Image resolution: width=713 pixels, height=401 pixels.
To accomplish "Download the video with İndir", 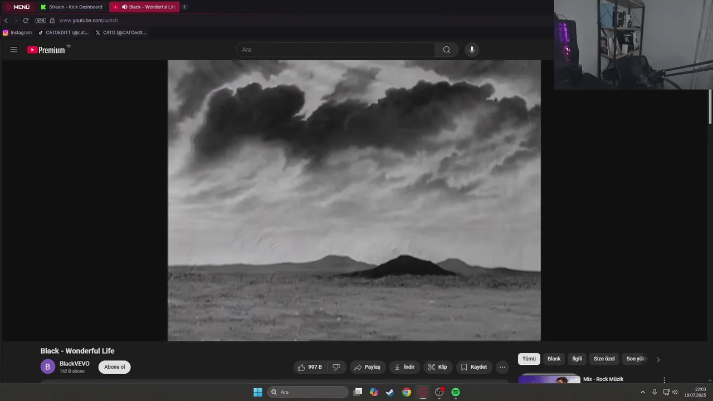I will [x=404, y=367].
